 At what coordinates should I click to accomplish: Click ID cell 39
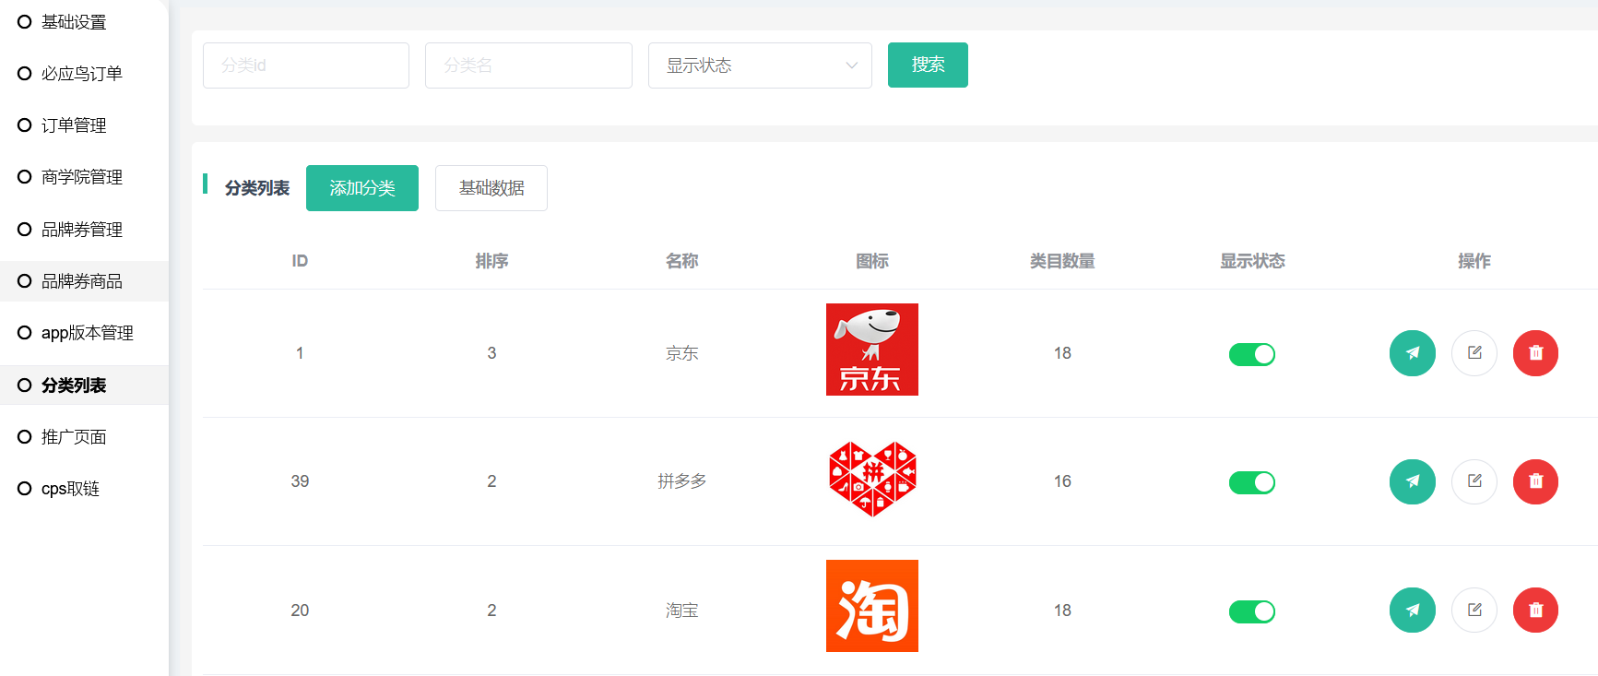(300, 481)
